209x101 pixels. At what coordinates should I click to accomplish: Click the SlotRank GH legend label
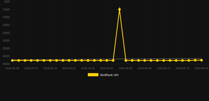pyautogui.click(x=109, y=75)
